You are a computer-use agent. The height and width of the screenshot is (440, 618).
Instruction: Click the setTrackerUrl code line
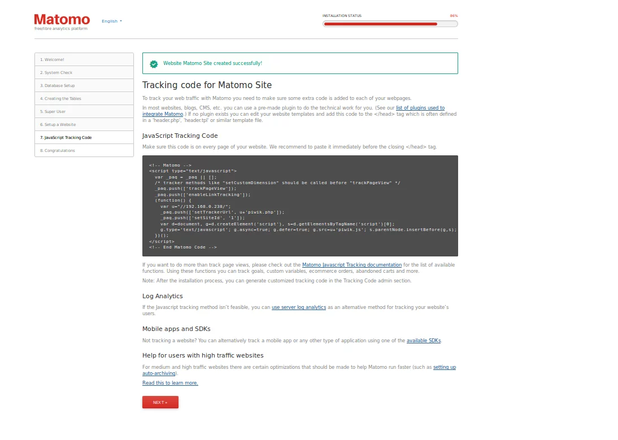(x=223, y=212)
